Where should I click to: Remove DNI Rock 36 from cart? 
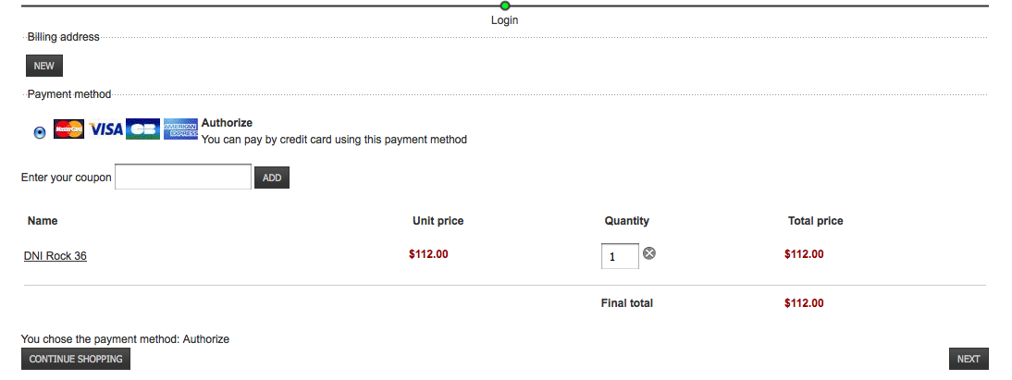[649, 253]
